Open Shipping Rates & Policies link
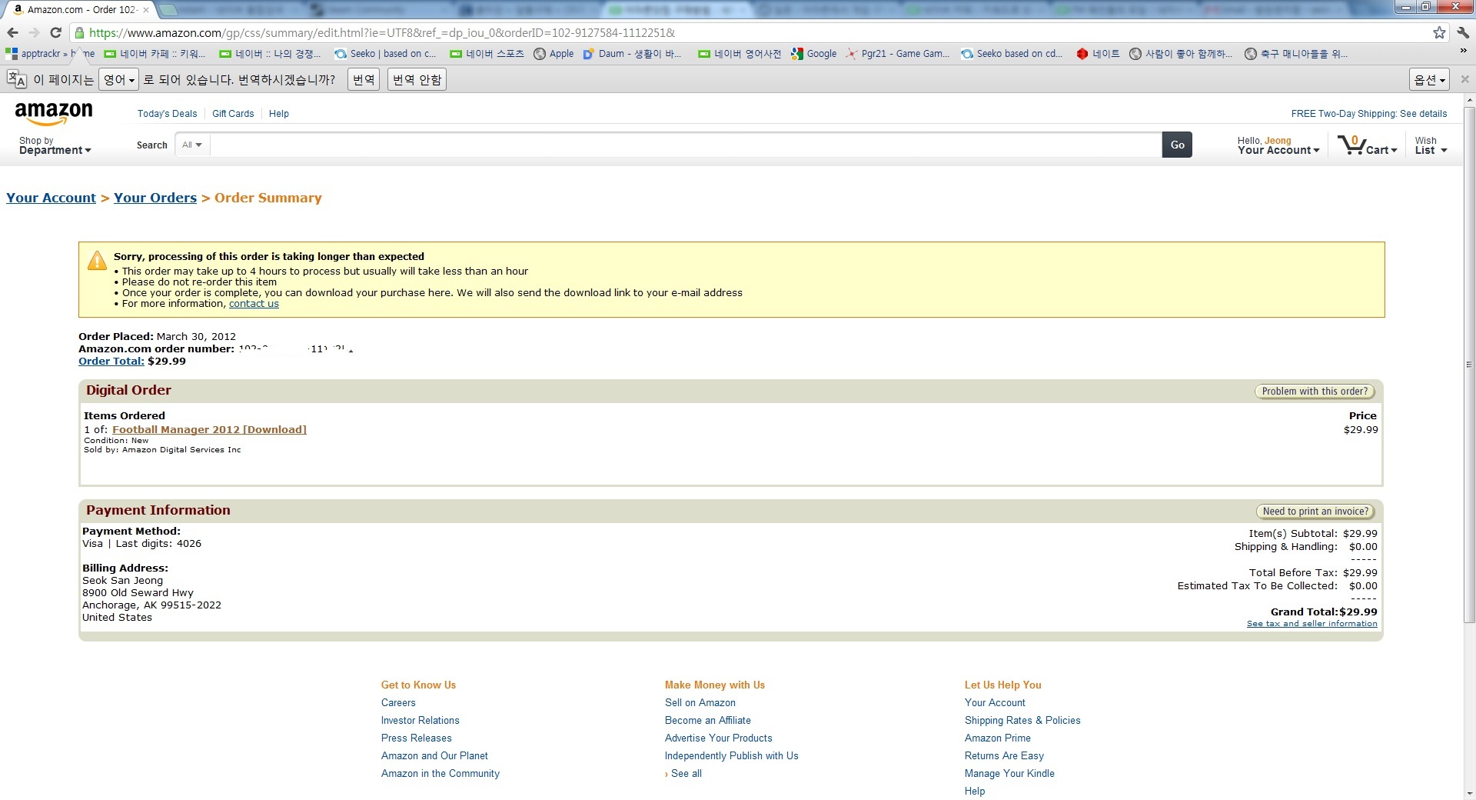This screenshot has width=1476, height=800. (x=1022, y=721)
